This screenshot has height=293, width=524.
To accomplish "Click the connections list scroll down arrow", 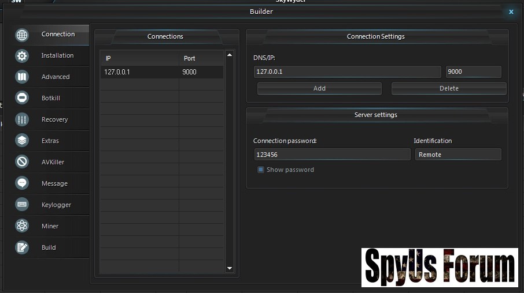I will [229, 268].
